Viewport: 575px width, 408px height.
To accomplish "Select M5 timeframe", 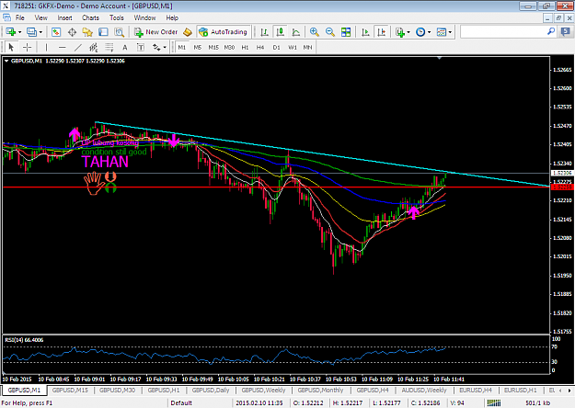I will pos(198,48).
